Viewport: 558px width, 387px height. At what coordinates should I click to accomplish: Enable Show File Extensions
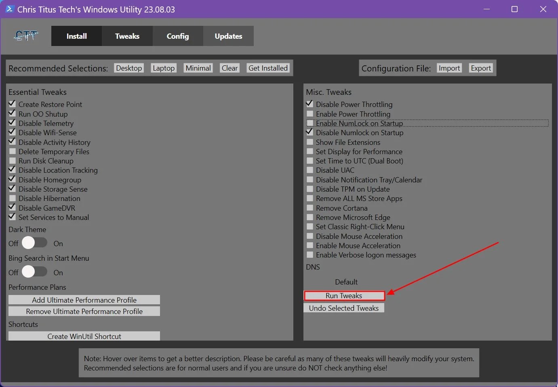coord(310,142)
